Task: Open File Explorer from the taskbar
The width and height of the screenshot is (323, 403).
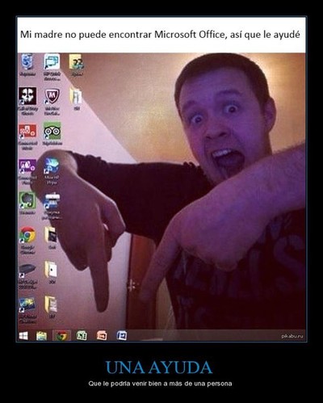Action: [41, 336]
